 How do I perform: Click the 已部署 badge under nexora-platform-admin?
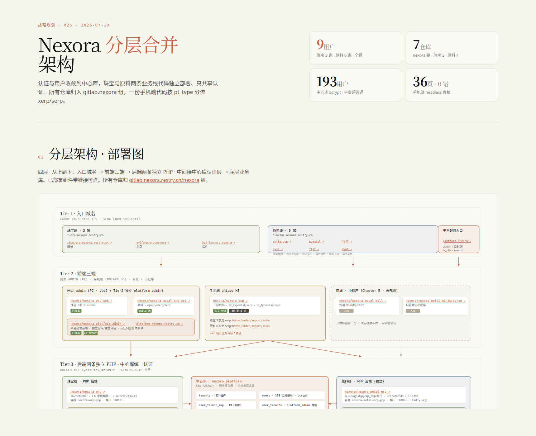point(76,333)
